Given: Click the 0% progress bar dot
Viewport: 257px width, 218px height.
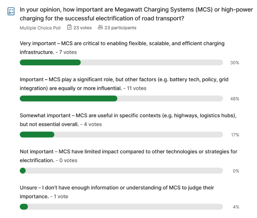Looking at the screenshot, I should tap(23, 170).
